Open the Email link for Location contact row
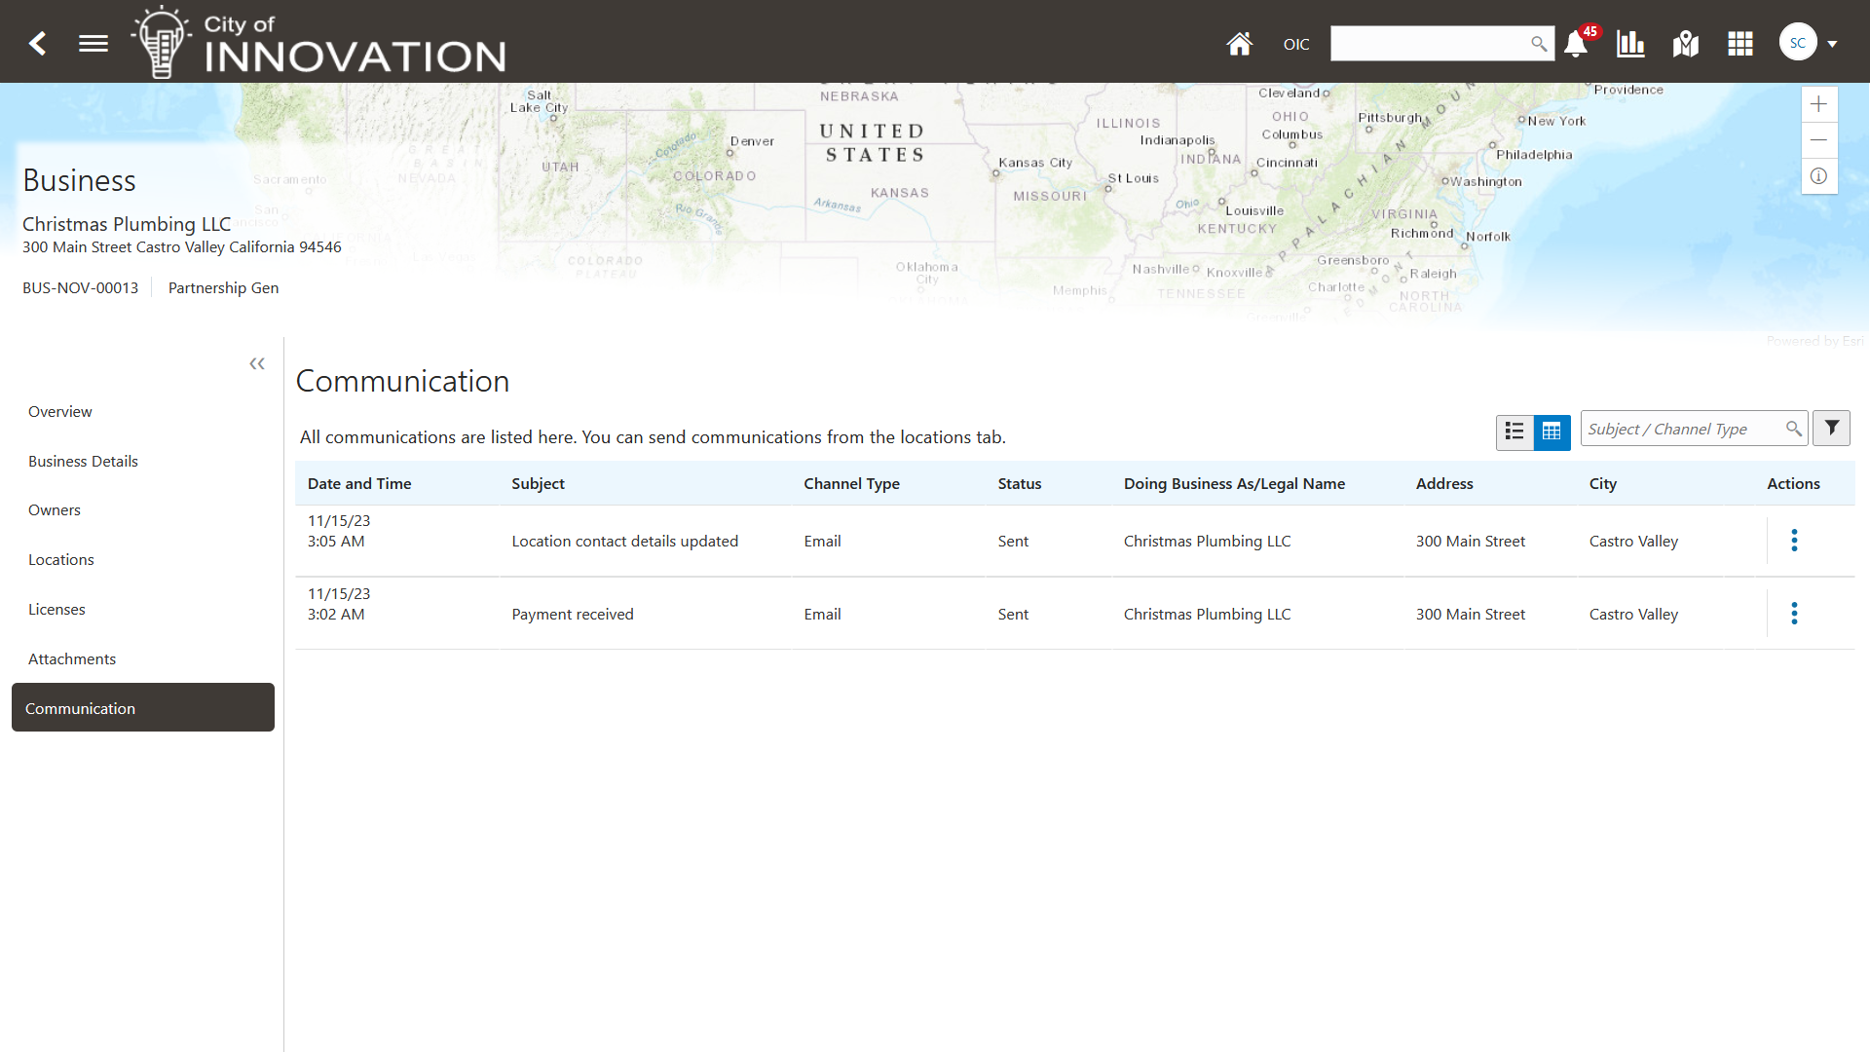This screenshot has width=1870, height=1052. point(822,541)
